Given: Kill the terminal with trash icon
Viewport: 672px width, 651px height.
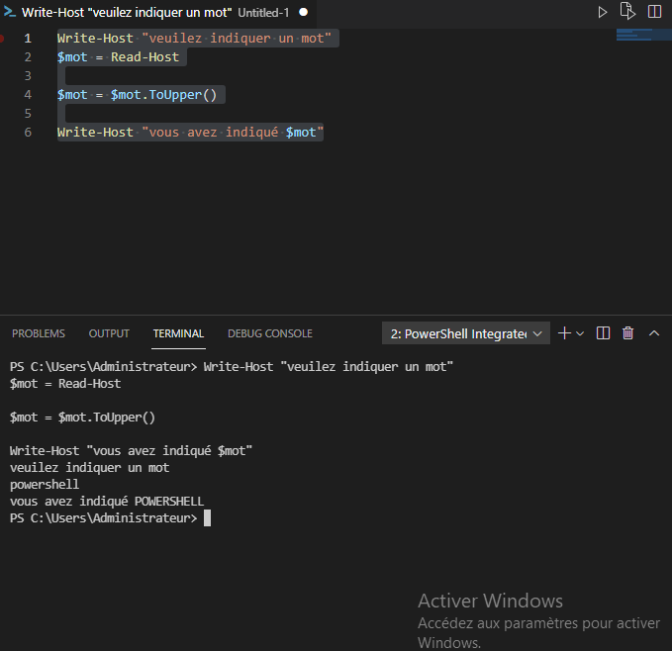Looking at the screenshot, I should [x=627, y=333].
